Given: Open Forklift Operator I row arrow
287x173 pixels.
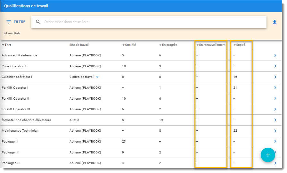Looking at the screenshot, I should (x=275, y=88).
